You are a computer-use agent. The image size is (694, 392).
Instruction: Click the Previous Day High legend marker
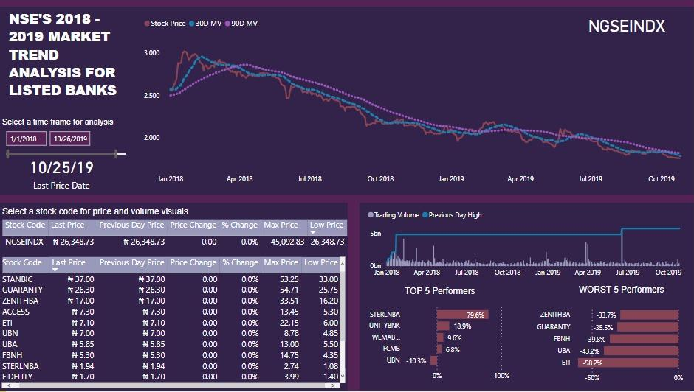(x=425, y=215)
